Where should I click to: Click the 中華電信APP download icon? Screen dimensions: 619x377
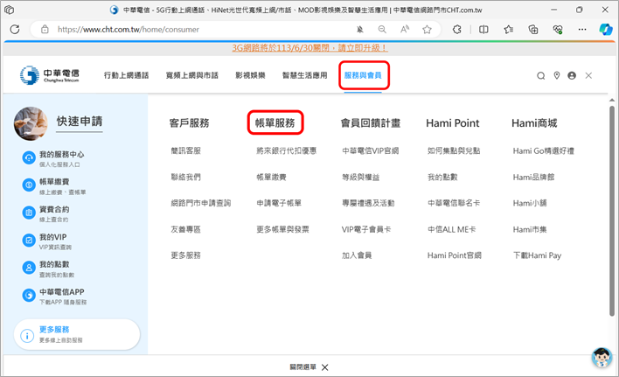click(x=29, y=296)
